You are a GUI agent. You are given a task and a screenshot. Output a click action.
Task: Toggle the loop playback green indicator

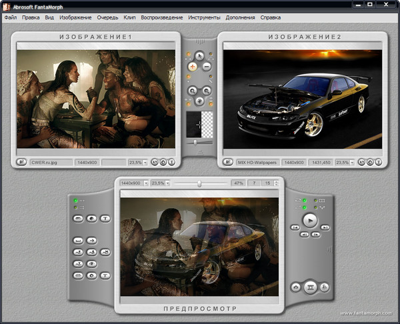(x=305, y=201)
